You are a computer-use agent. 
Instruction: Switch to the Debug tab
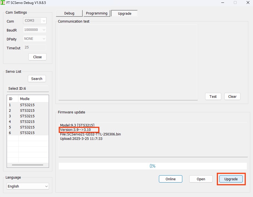69,13
